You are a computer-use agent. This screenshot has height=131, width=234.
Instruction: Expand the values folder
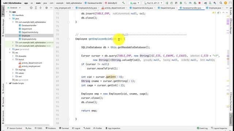[13, 73]
